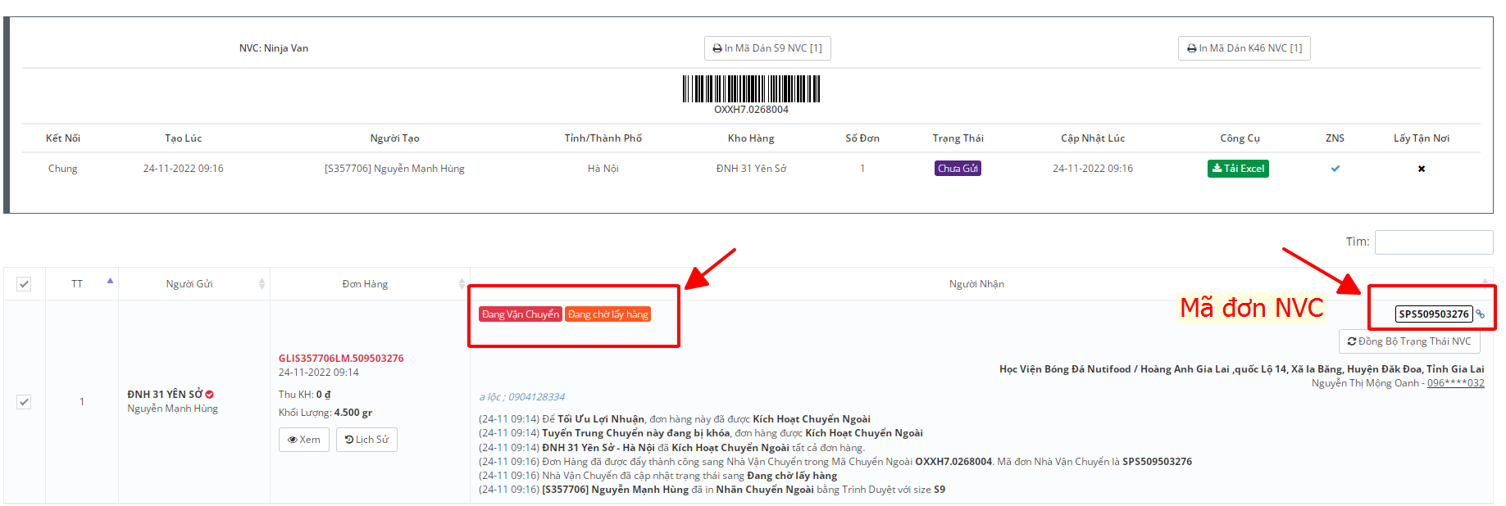The image size is (1506, 506).
Task: Open order link GLIS357706LM.509503276
Action: [341, 359]
